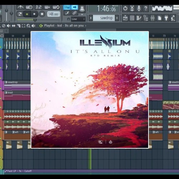Open Playlist - kid - Its all on you menu

click(x=64, y=25)
